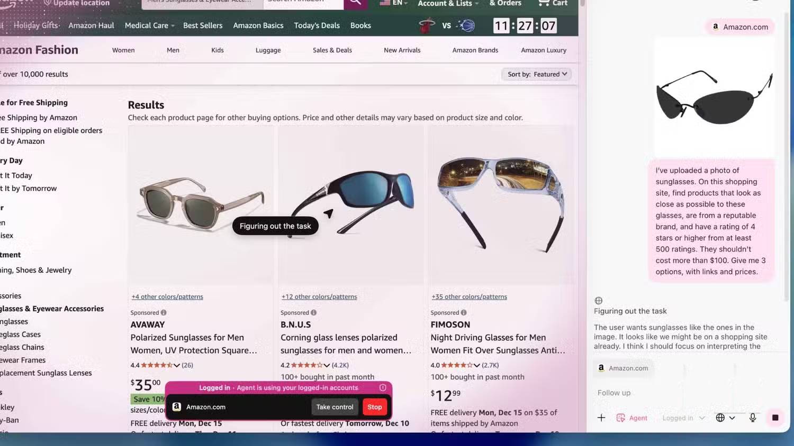Open the Sales & Deals fashion tab
Image resolution: width=794 pixels, height=446 pixels.
[332, 50]
